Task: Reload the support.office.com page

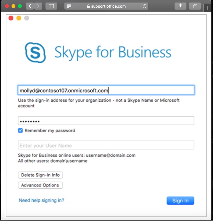Action: 144,6
